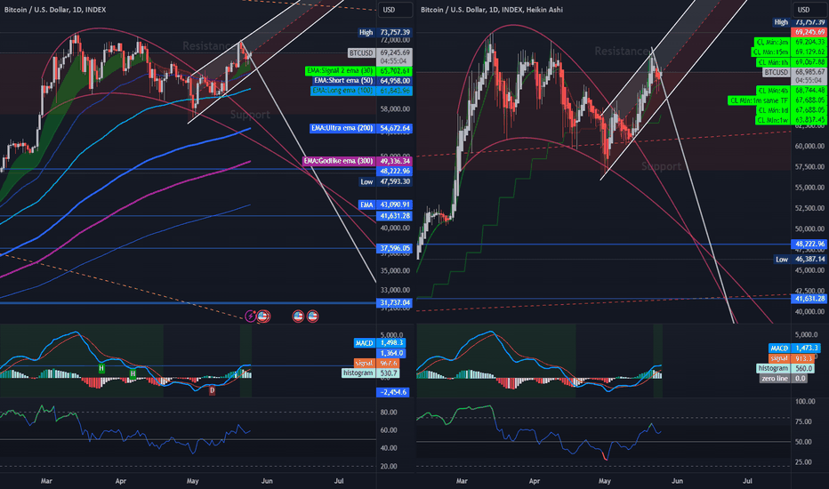Click the 41,631.28 horizontal line label, left chart

click(394, 216)
